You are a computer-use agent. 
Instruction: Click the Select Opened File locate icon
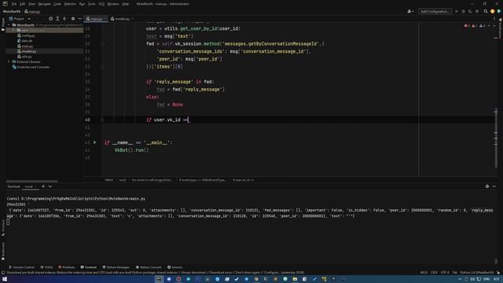tap(50, 19)
